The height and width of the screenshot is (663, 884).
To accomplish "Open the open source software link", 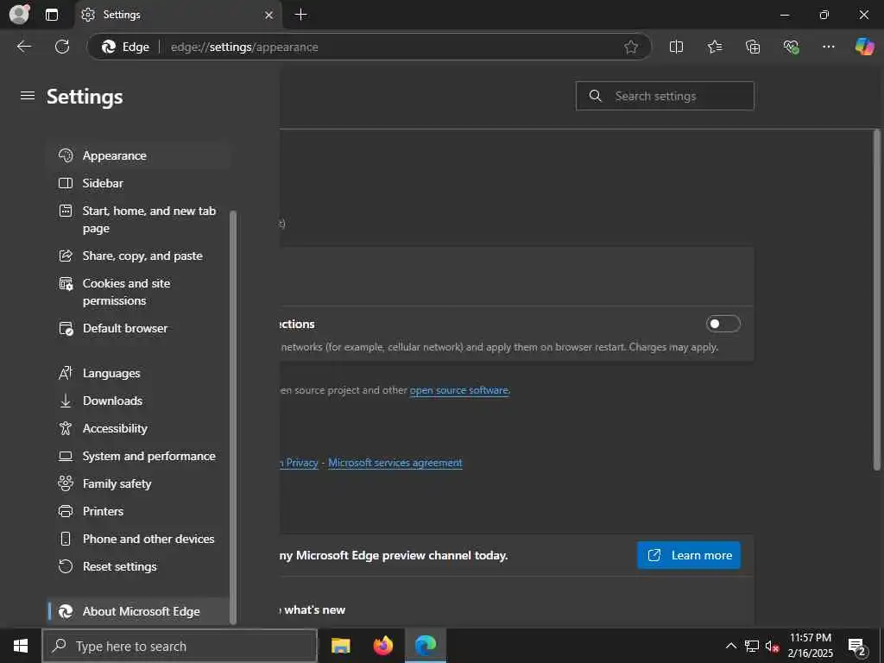I will [x=459, y=390].
